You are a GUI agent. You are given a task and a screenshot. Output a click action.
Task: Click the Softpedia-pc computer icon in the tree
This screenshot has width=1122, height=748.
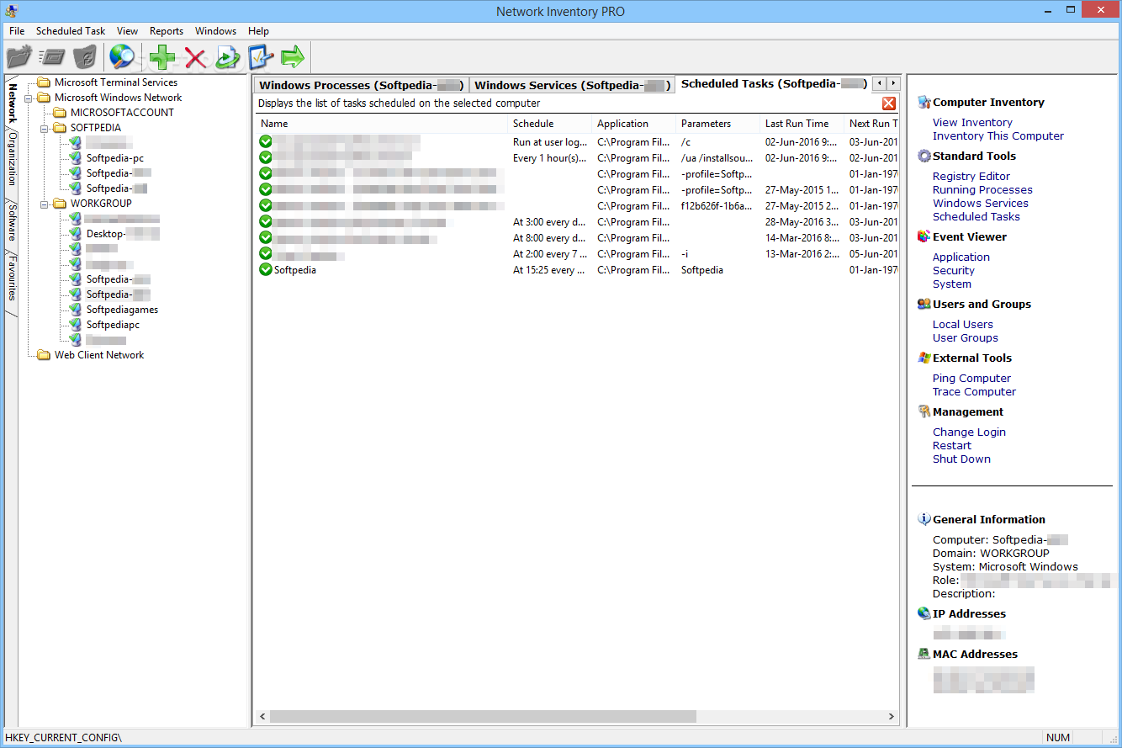(x=75, y=157)
